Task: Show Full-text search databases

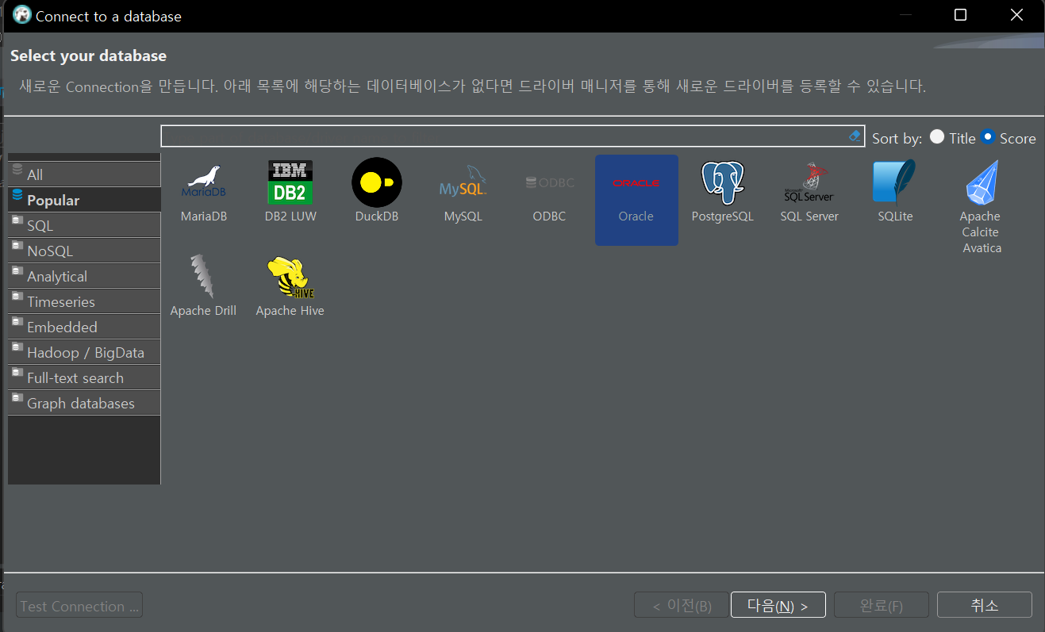Action: [x=84, y=377]
